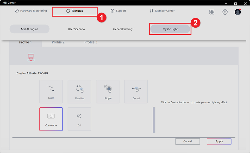The height and width of the screenshot is (153, 250).
Task: Click the red laptop device icon
Action: tap(31, 58)
